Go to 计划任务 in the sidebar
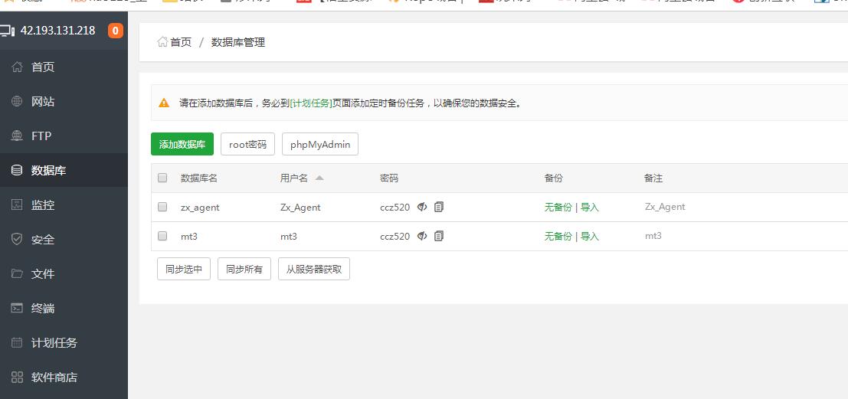This screenshot has height=399, width=848. tap(54, 342)
